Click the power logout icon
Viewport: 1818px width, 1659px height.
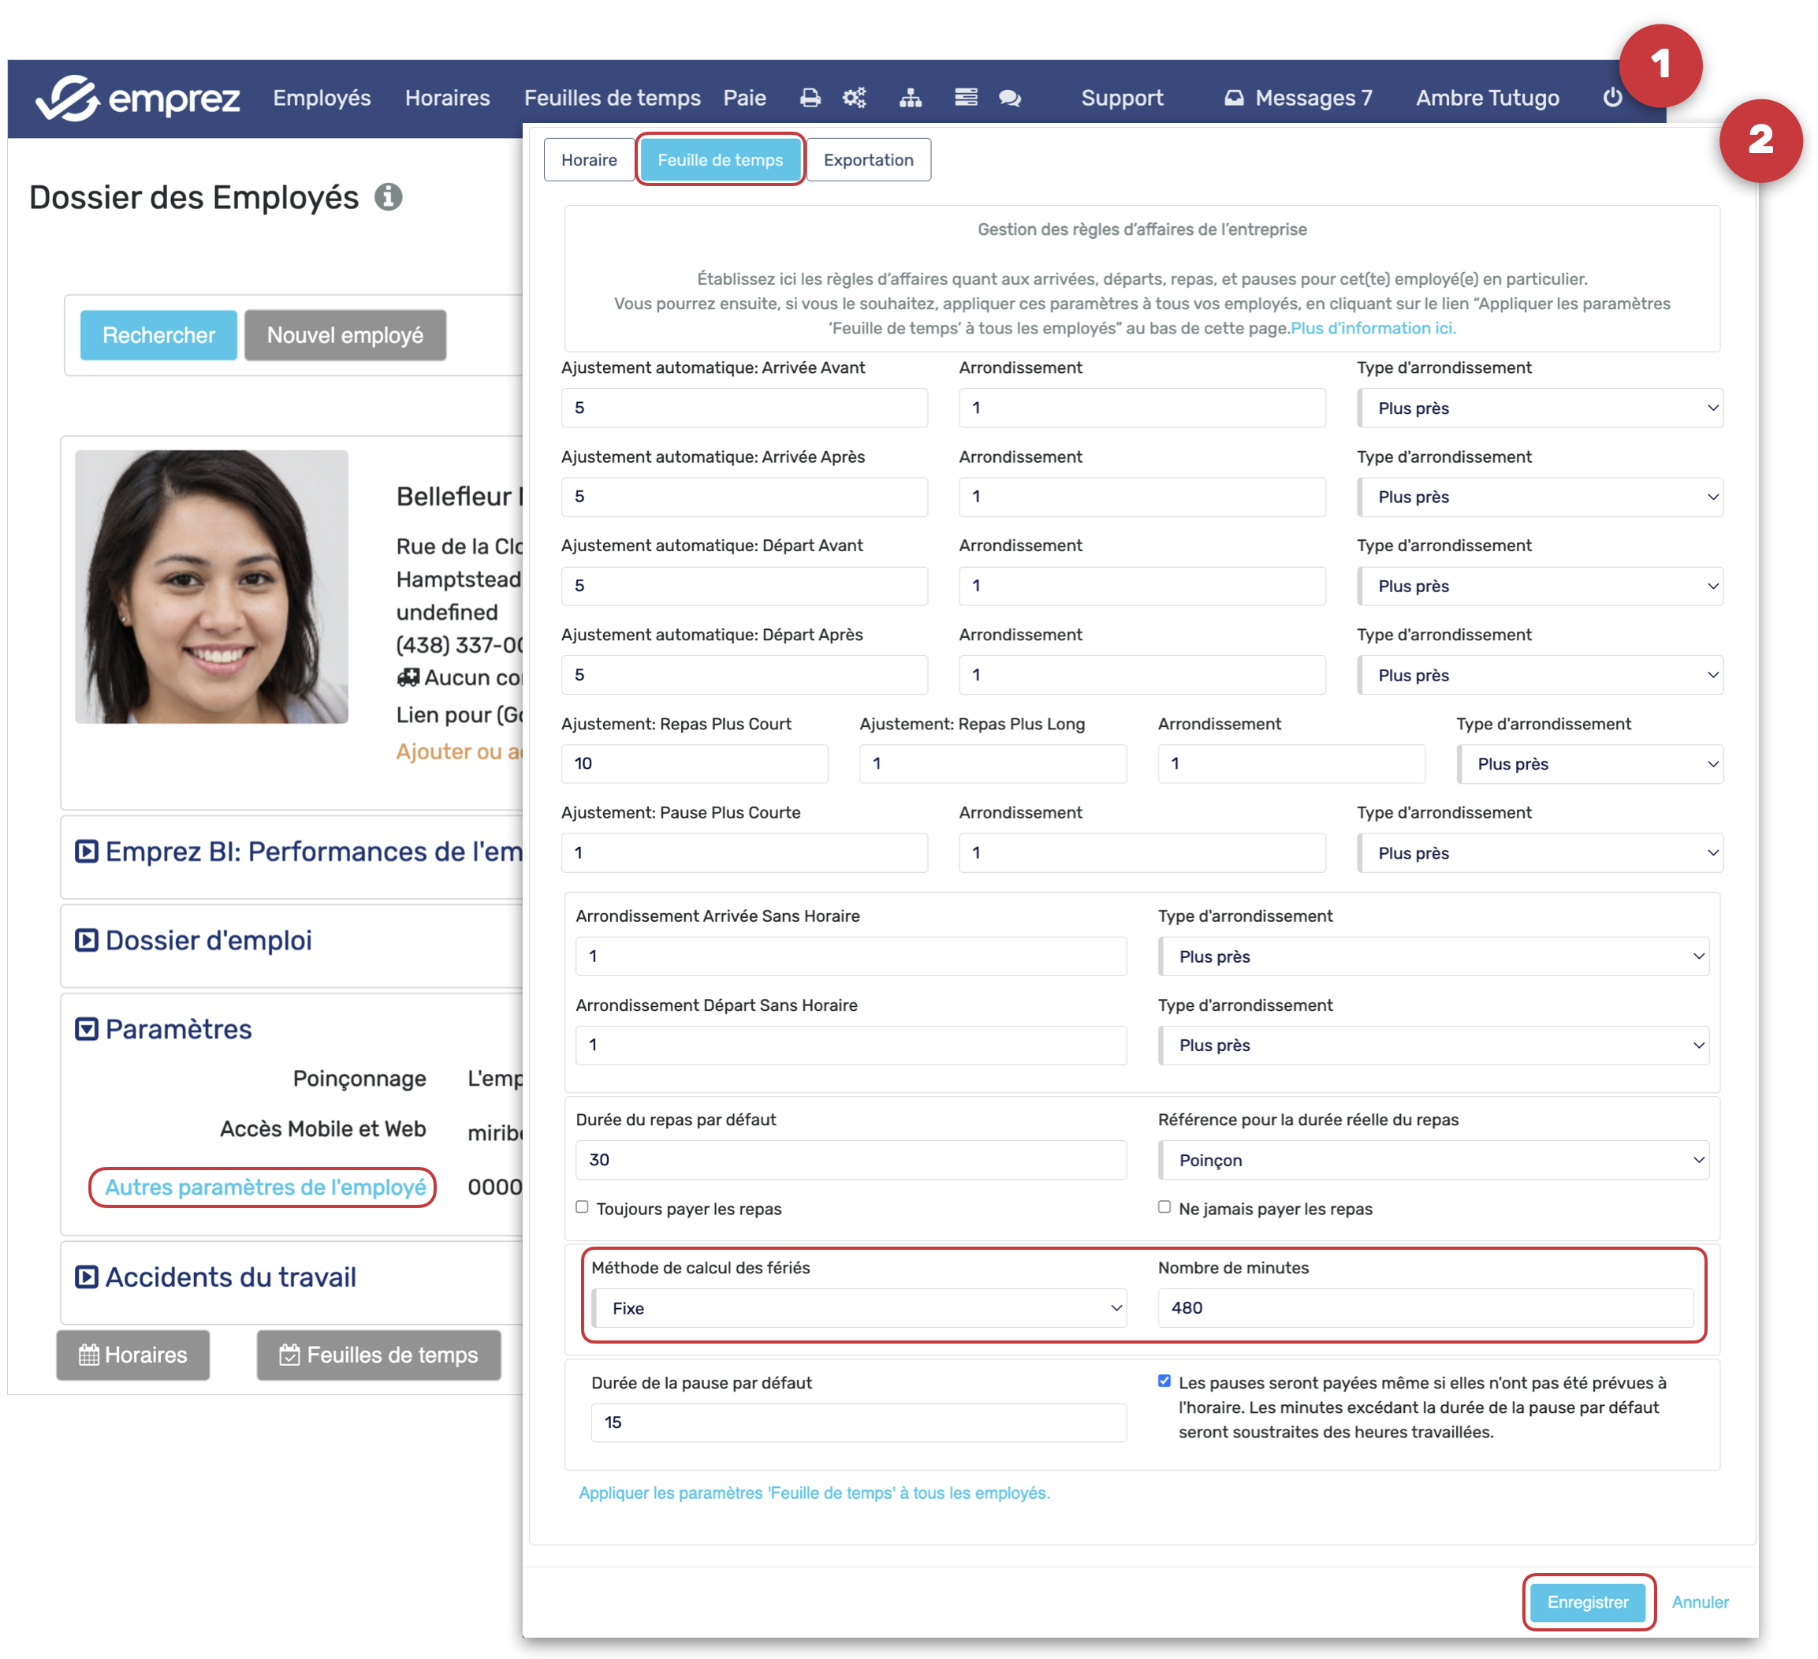click(x=1612, y=98)
